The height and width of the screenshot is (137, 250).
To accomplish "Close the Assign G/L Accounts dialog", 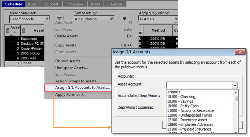I will tap(240, 52).
